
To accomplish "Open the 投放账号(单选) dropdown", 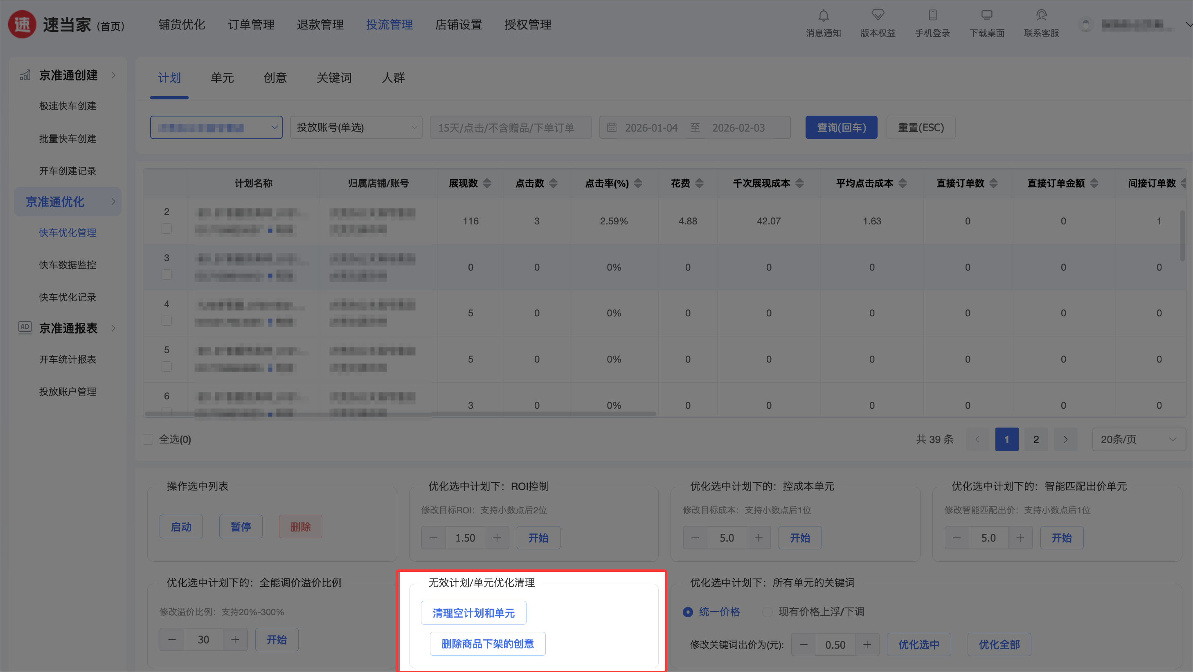I will pos(356,127).
